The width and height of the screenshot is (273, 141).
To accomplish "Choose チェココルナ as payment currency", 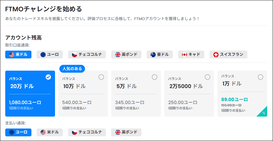I will [87, 132].
